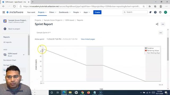Click the Back to project arrow icon
Image resolution: width=170 pixels, height=95 pixels.
point(5,29)
